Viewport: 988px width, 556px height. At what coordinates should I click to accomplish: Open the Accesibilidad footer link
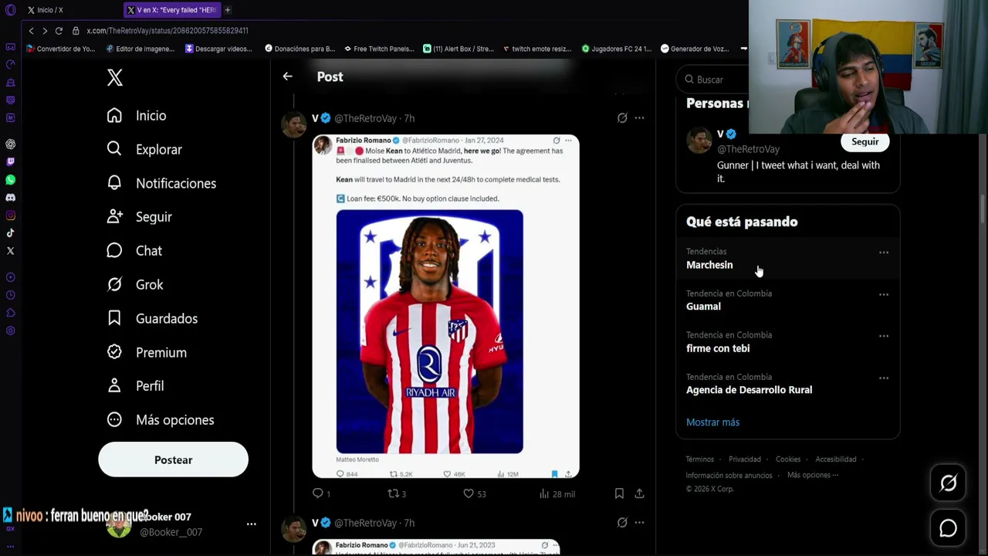[x=836, y=459]
